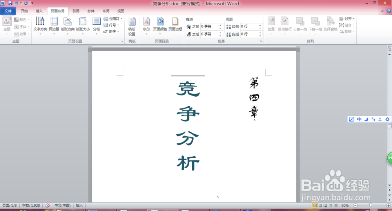392x211 pixels.
Task: Redo action in quick access toolbar
Action: [26, 3]
